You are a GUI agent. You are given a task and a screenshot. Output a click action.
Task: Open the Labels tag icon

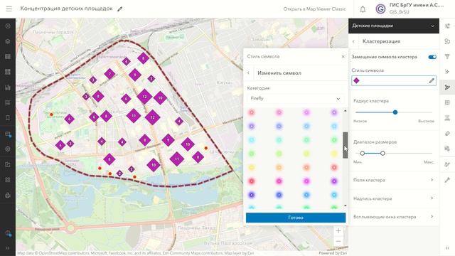pyautogui.click(x=447, y=133)
